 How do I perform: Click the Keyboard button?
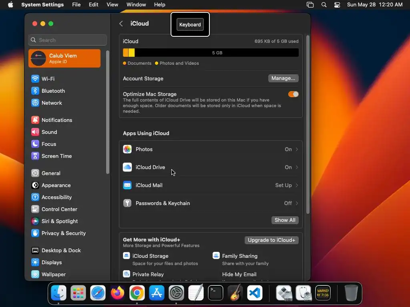coord(190,24)
